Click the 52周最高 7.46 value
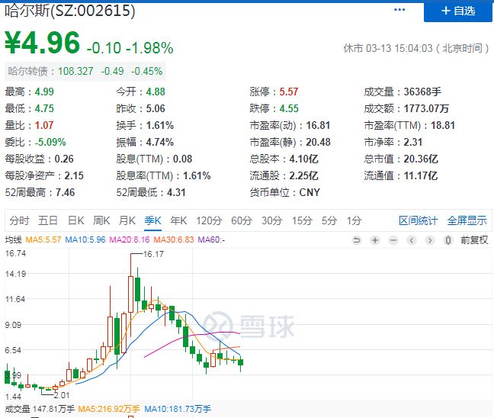Image resolution: width=494 pixels, height=418 pixels. point(66,192)
